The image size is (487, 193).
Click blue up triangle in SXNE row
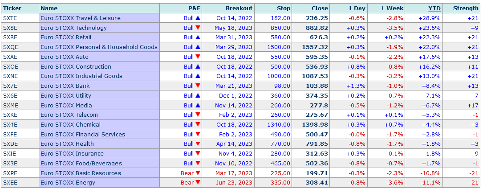198,76
